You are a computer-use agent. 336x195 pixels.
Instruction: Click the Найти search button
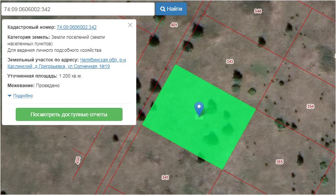pyautogui.click(x=171, y=9)
